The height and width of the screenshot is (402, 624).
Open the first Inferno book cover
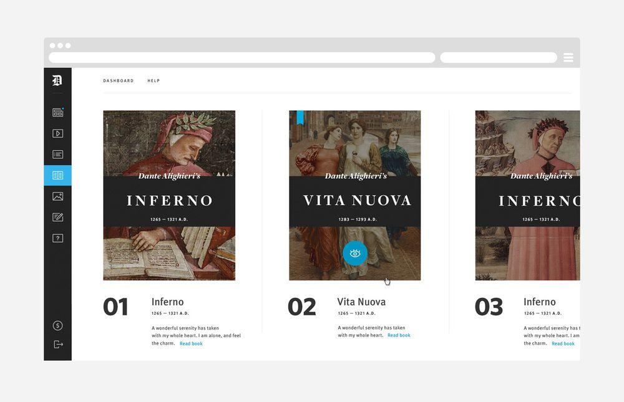coord(169,195)
